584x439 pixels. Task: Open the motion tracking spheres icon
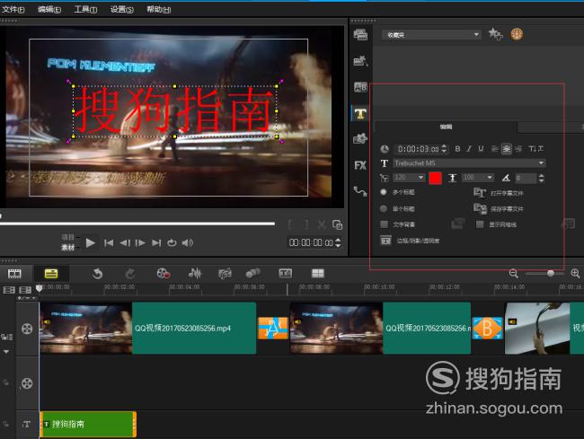(252, 274)
